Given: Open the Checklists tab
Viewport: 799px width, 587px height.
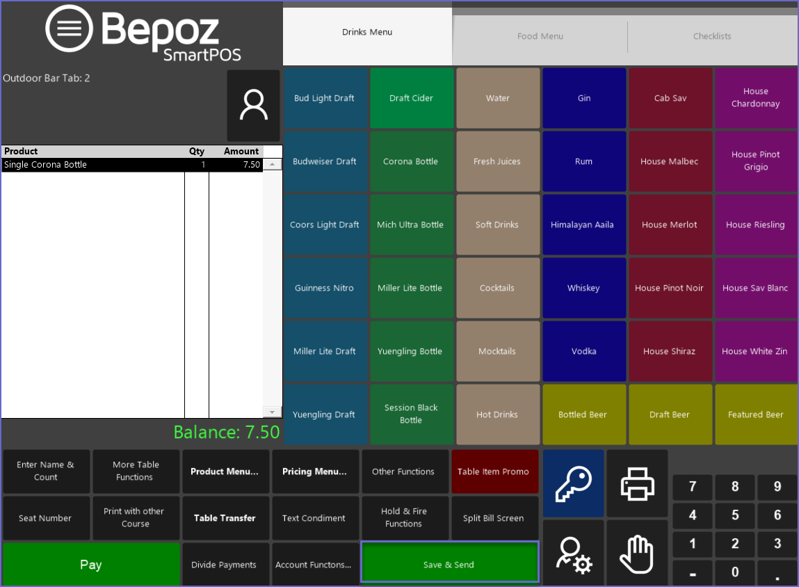Looking at the screenshot, I should 712,36.
